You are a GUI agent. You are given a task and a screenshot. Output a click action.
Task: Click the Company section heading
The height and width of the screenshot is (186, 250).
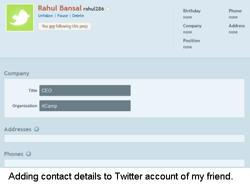click(16, 73)
